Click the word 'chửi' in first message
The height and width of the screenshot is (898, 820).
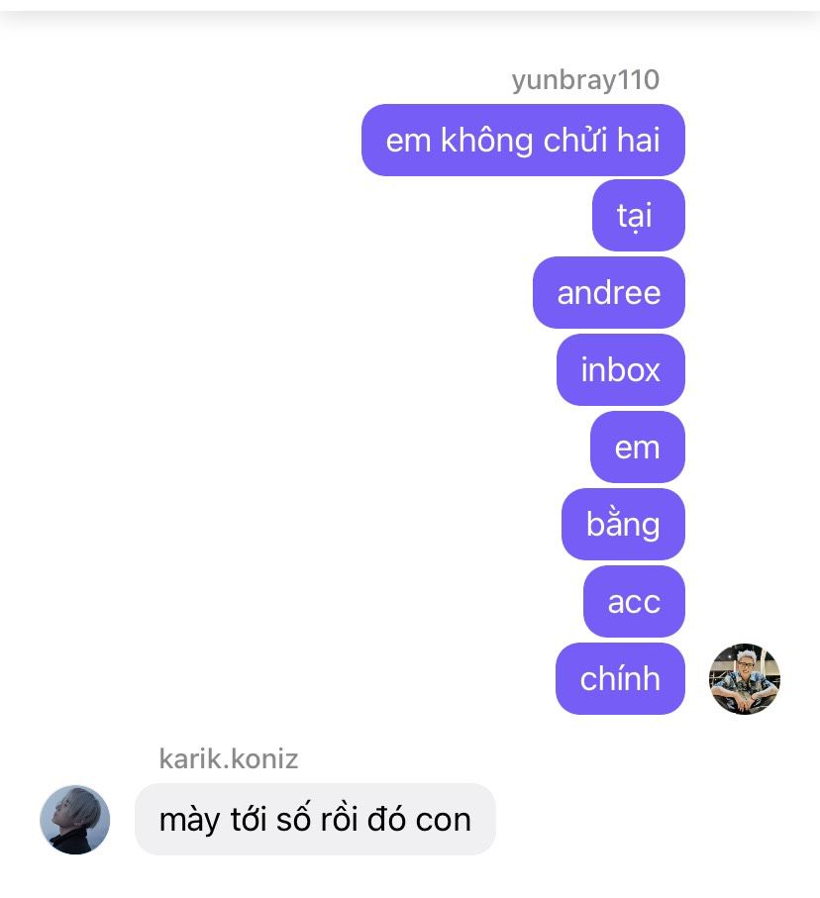coord(574,141)
